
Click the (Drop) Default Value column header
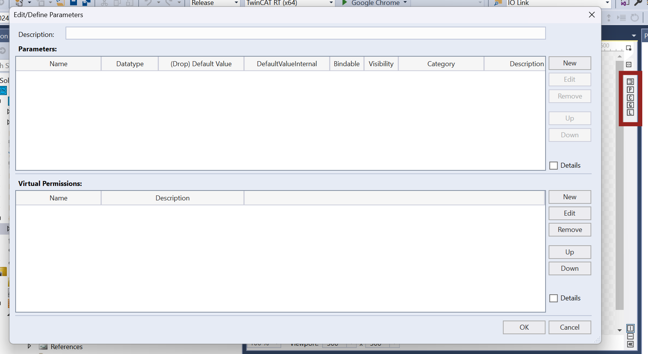click(x=201, y=64)
